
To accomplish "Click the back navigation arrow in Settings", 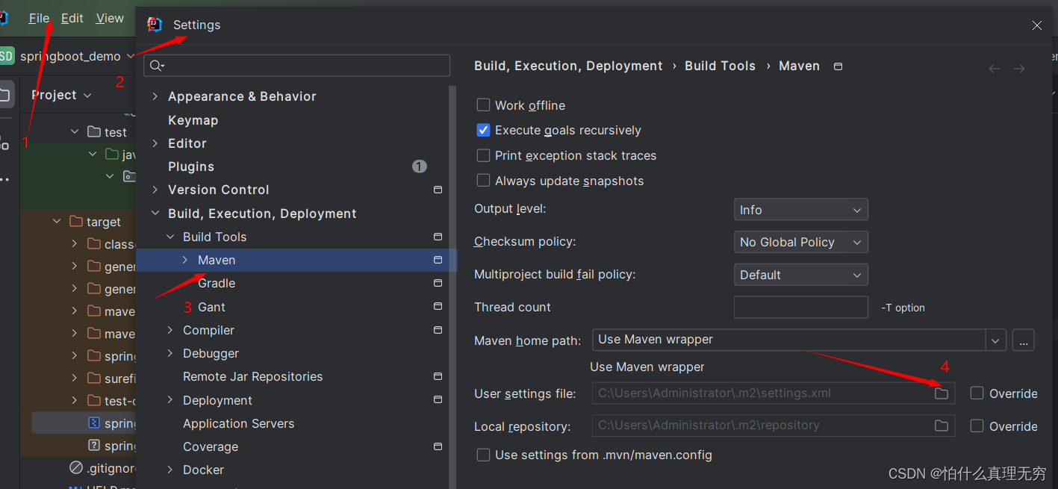I will coord(995,69).
